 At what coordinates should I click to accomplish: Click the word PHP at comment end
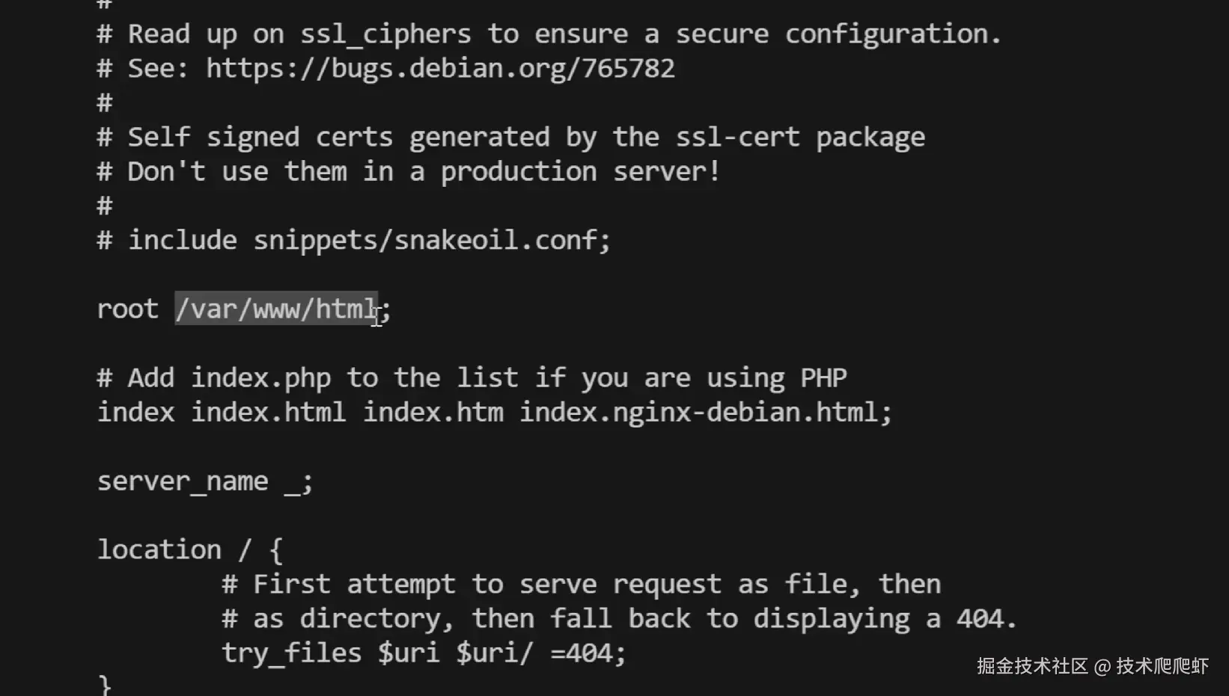(823, 378)
